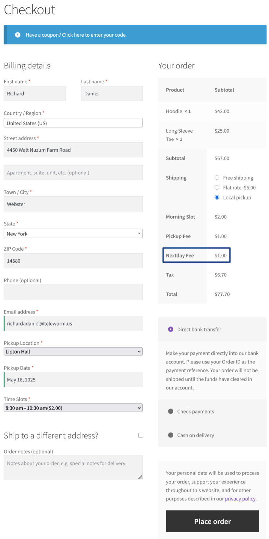269x539 pixels.
Task: Select Check payments method
Action: click(x=171, y=411)
